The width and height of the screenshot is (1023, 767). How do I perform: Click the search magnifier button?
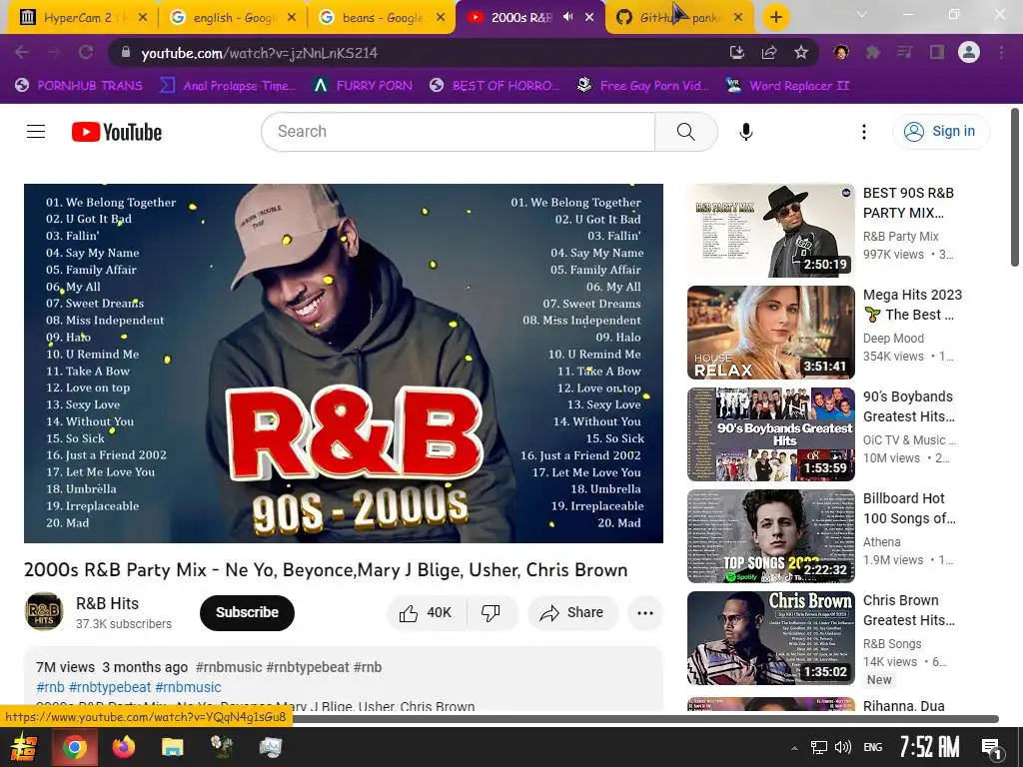click(685, 132)
